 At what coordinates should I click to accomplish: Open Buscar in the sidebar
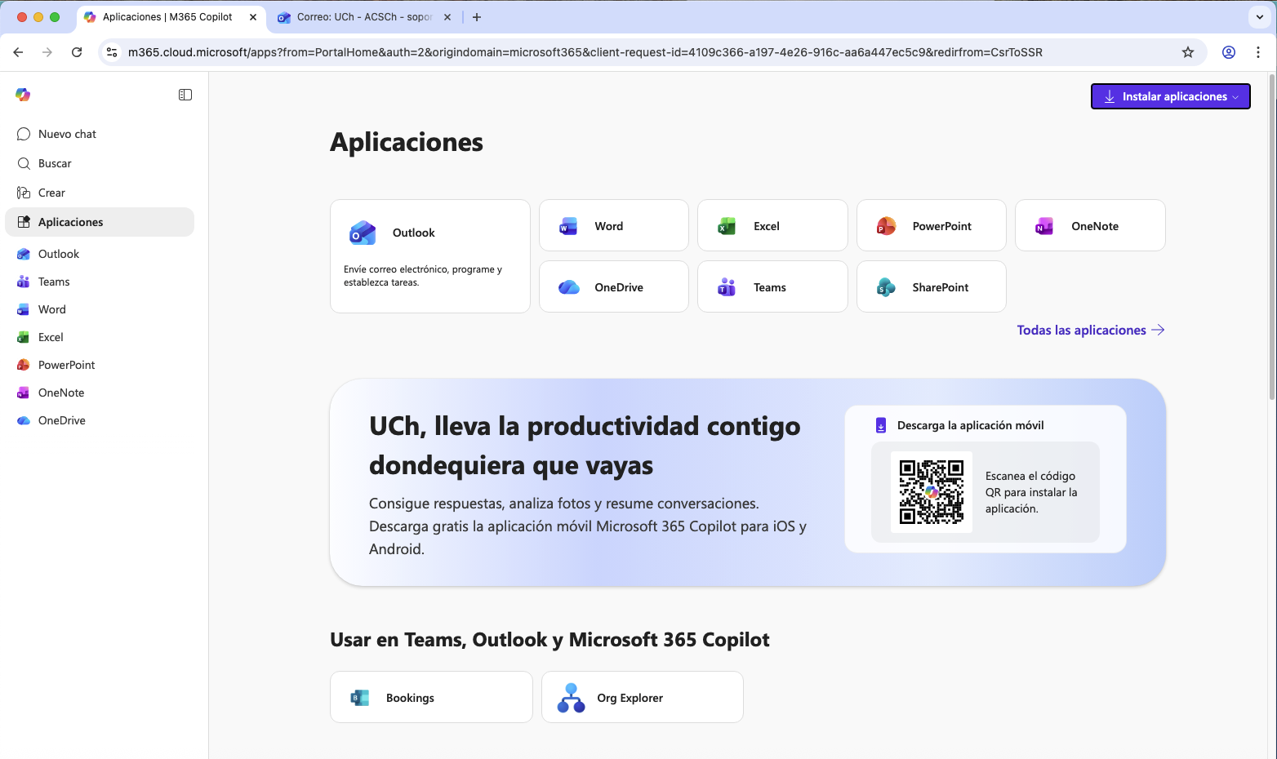point(100,163)
